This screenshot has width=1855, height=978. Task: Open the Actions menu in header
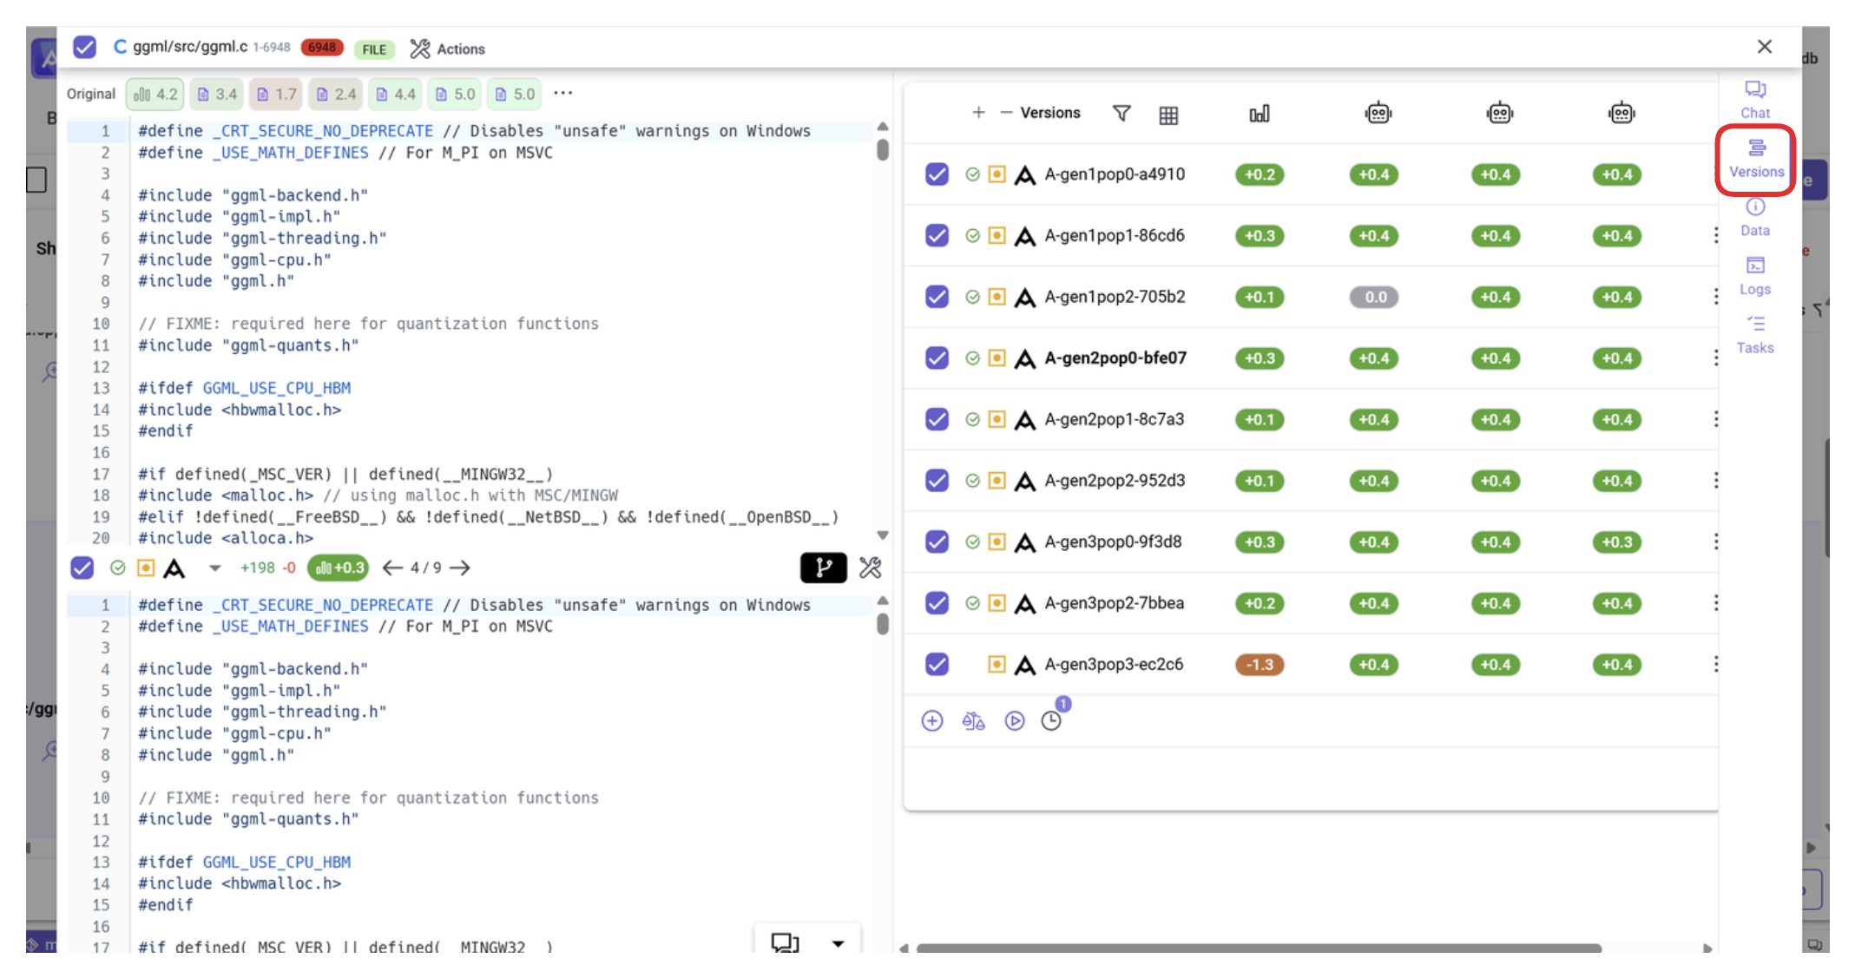[448, 49]
